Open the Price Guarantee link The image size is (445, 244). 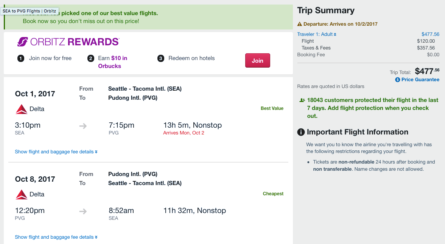[x=420, y=80]
